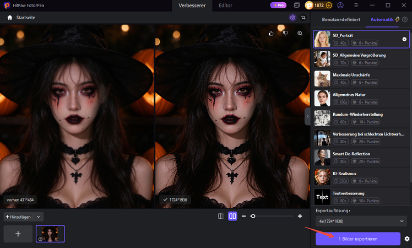The image size is (412, 248).
Task: Click the large plus add-image tile
Action: 18,234
